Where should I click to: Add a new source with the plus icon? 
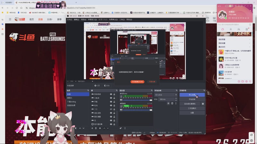tap(92, 128)
